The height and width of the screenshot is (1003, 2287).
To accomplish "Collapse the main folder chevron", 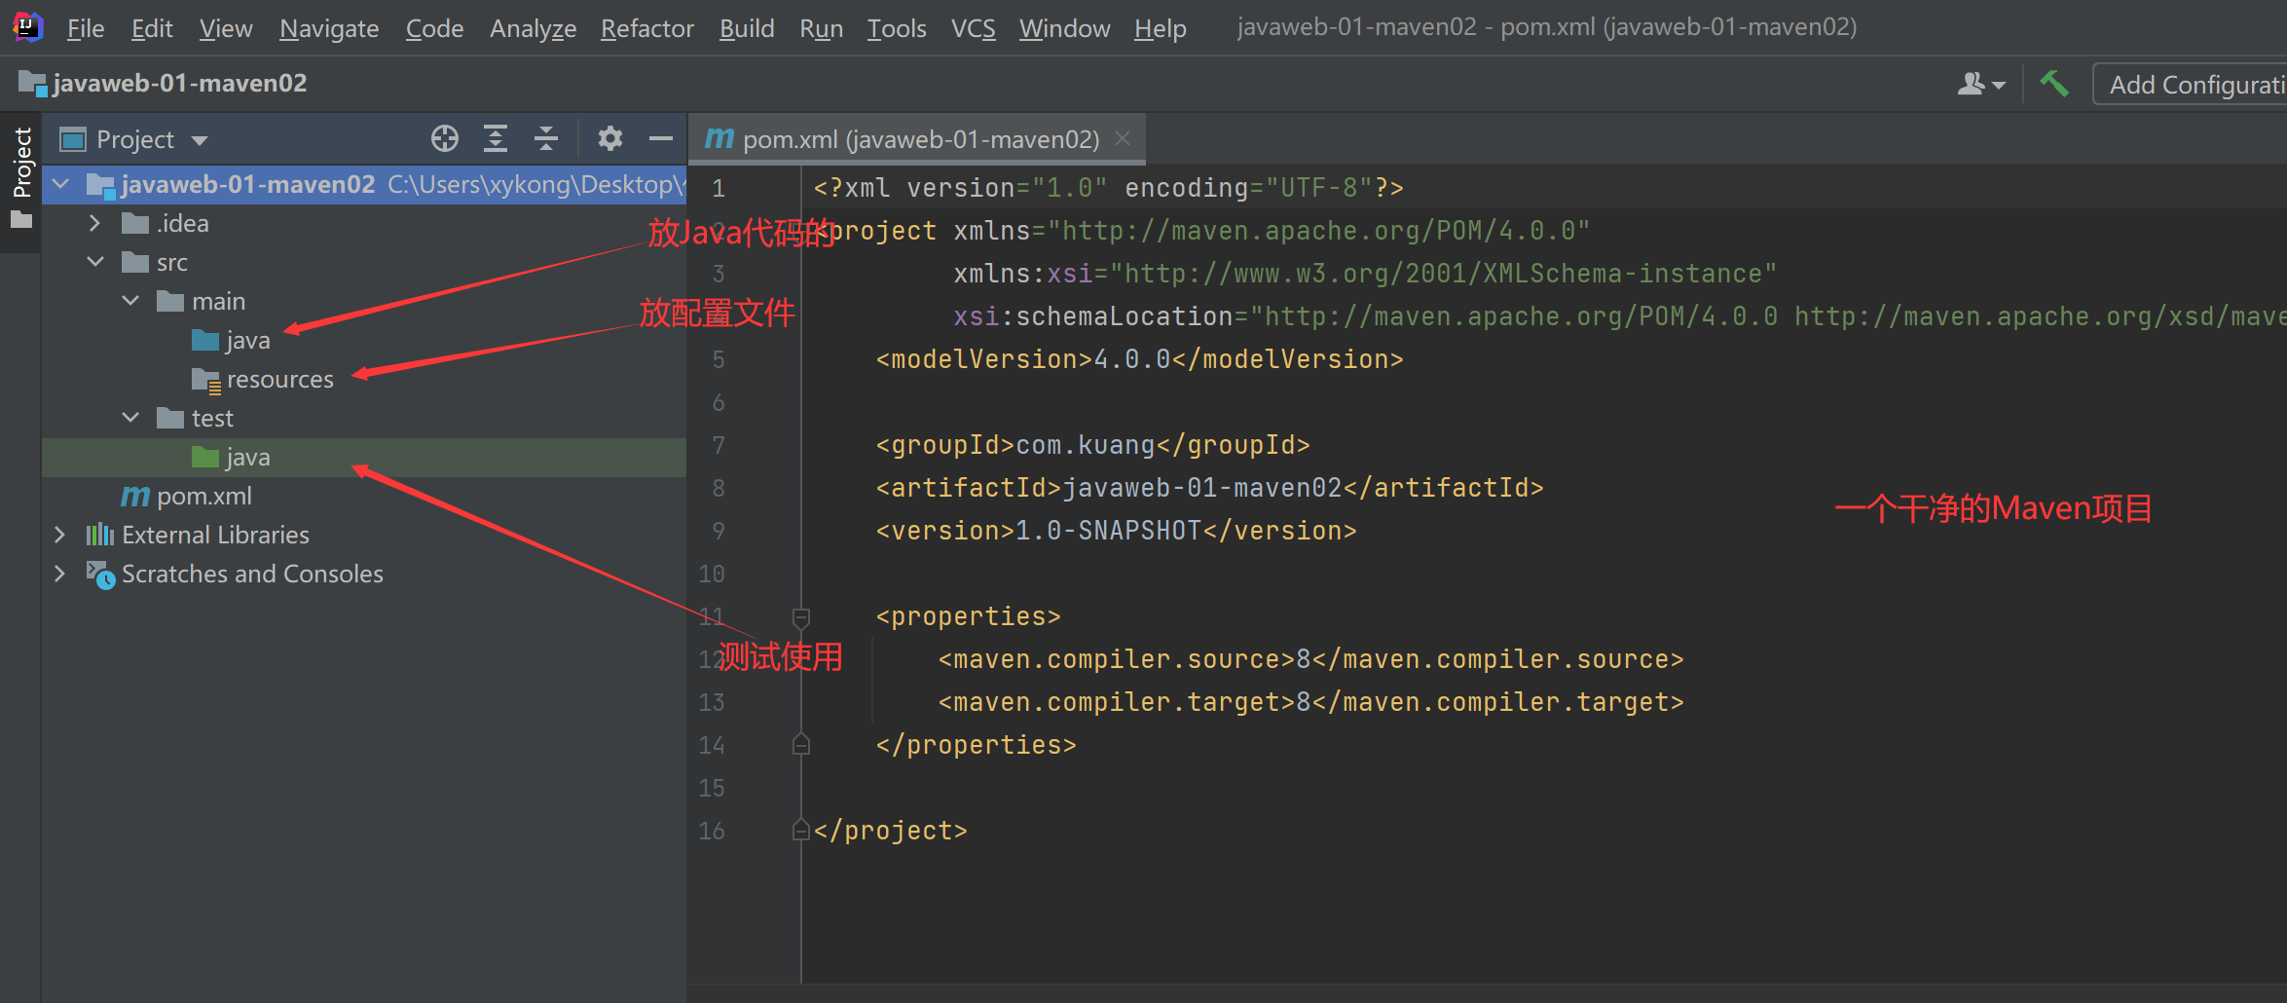I will tap(130, 301).
